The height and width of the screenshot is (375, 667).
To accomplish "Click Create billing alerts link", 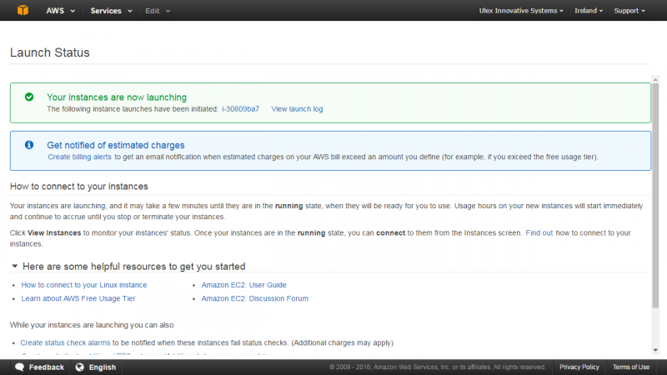I will click(x=79, y=157).
